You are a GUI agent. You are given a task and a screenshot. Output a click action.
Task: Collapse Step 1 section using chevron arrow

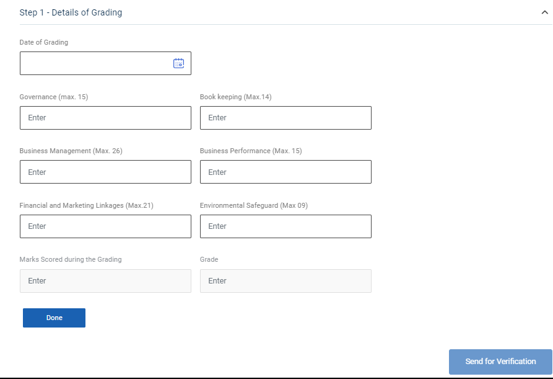544,12
